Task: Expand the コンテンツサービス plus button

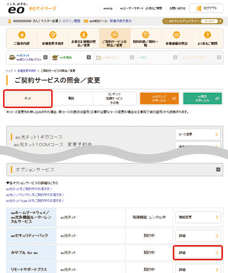Action: pyautogui.click(x=219, y=57)
